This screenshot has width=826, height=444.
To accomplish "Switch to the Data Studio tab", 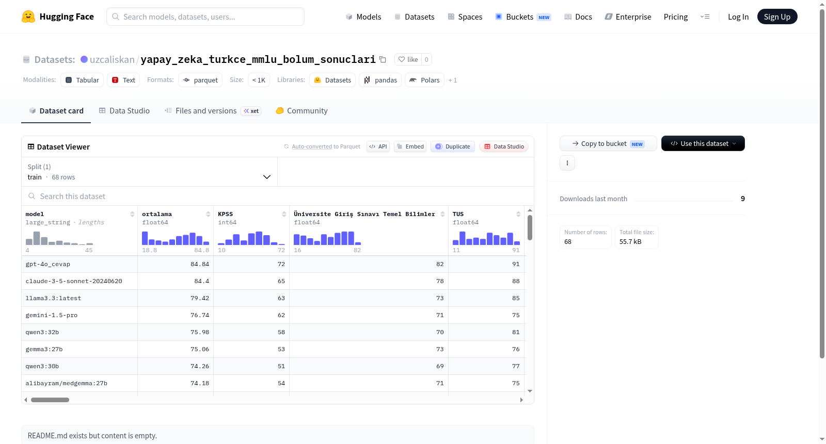I will 124,110.
